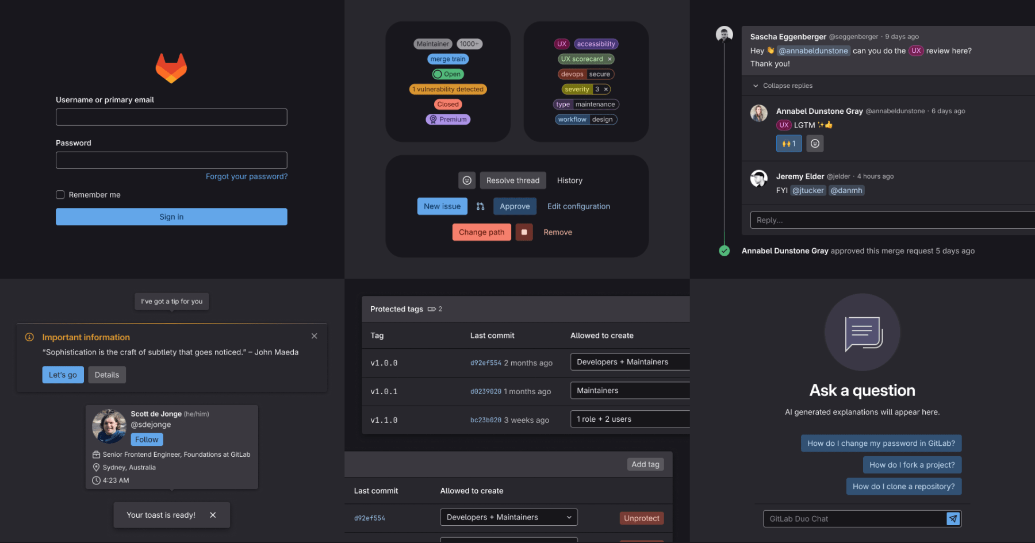Toggle the raised-hands reaction on Annabel's comment

pyautogui.click(x=788, y=143)
